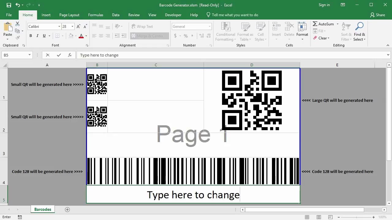The width and height of the screenshot is (392, 220).
Task: Confirm cell entry with the checkmark icon
Action: 59,55
